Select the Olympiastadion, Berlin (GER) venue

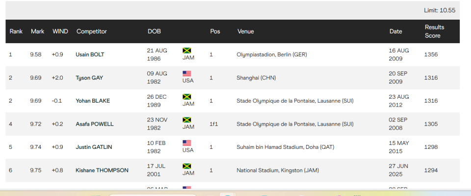pyautogui.click(x=272, y=55)
